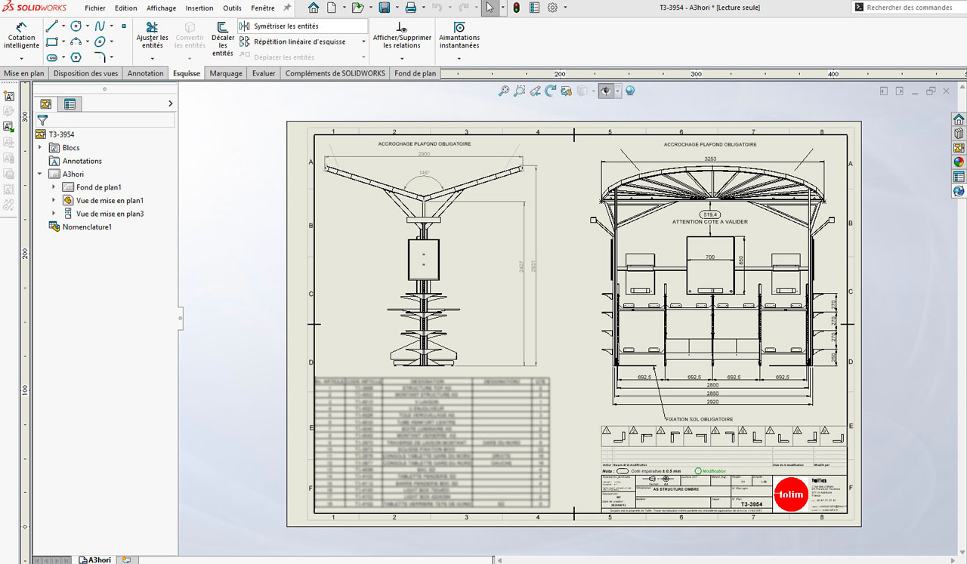Open the Outils menu
This screenshot has width=967, height=564.
(232, 8)
